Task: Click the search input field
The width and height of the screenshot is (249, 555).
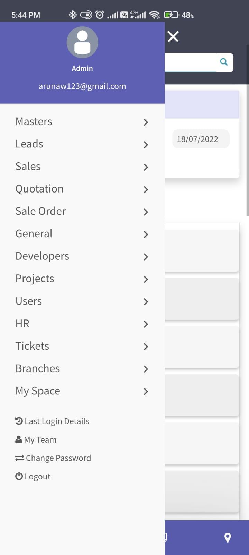Action: point(191,62)
